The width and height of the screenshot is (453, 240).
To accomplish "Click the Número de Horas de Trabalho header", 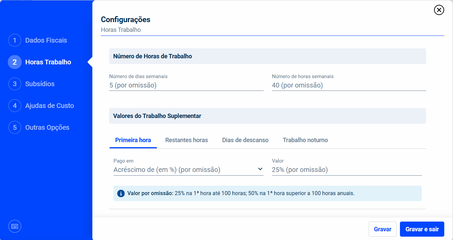I will coord(268,56).
